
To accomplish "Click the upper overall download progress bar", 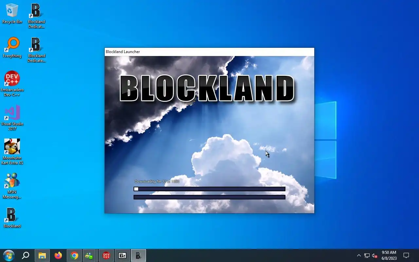I will [209, 189].
